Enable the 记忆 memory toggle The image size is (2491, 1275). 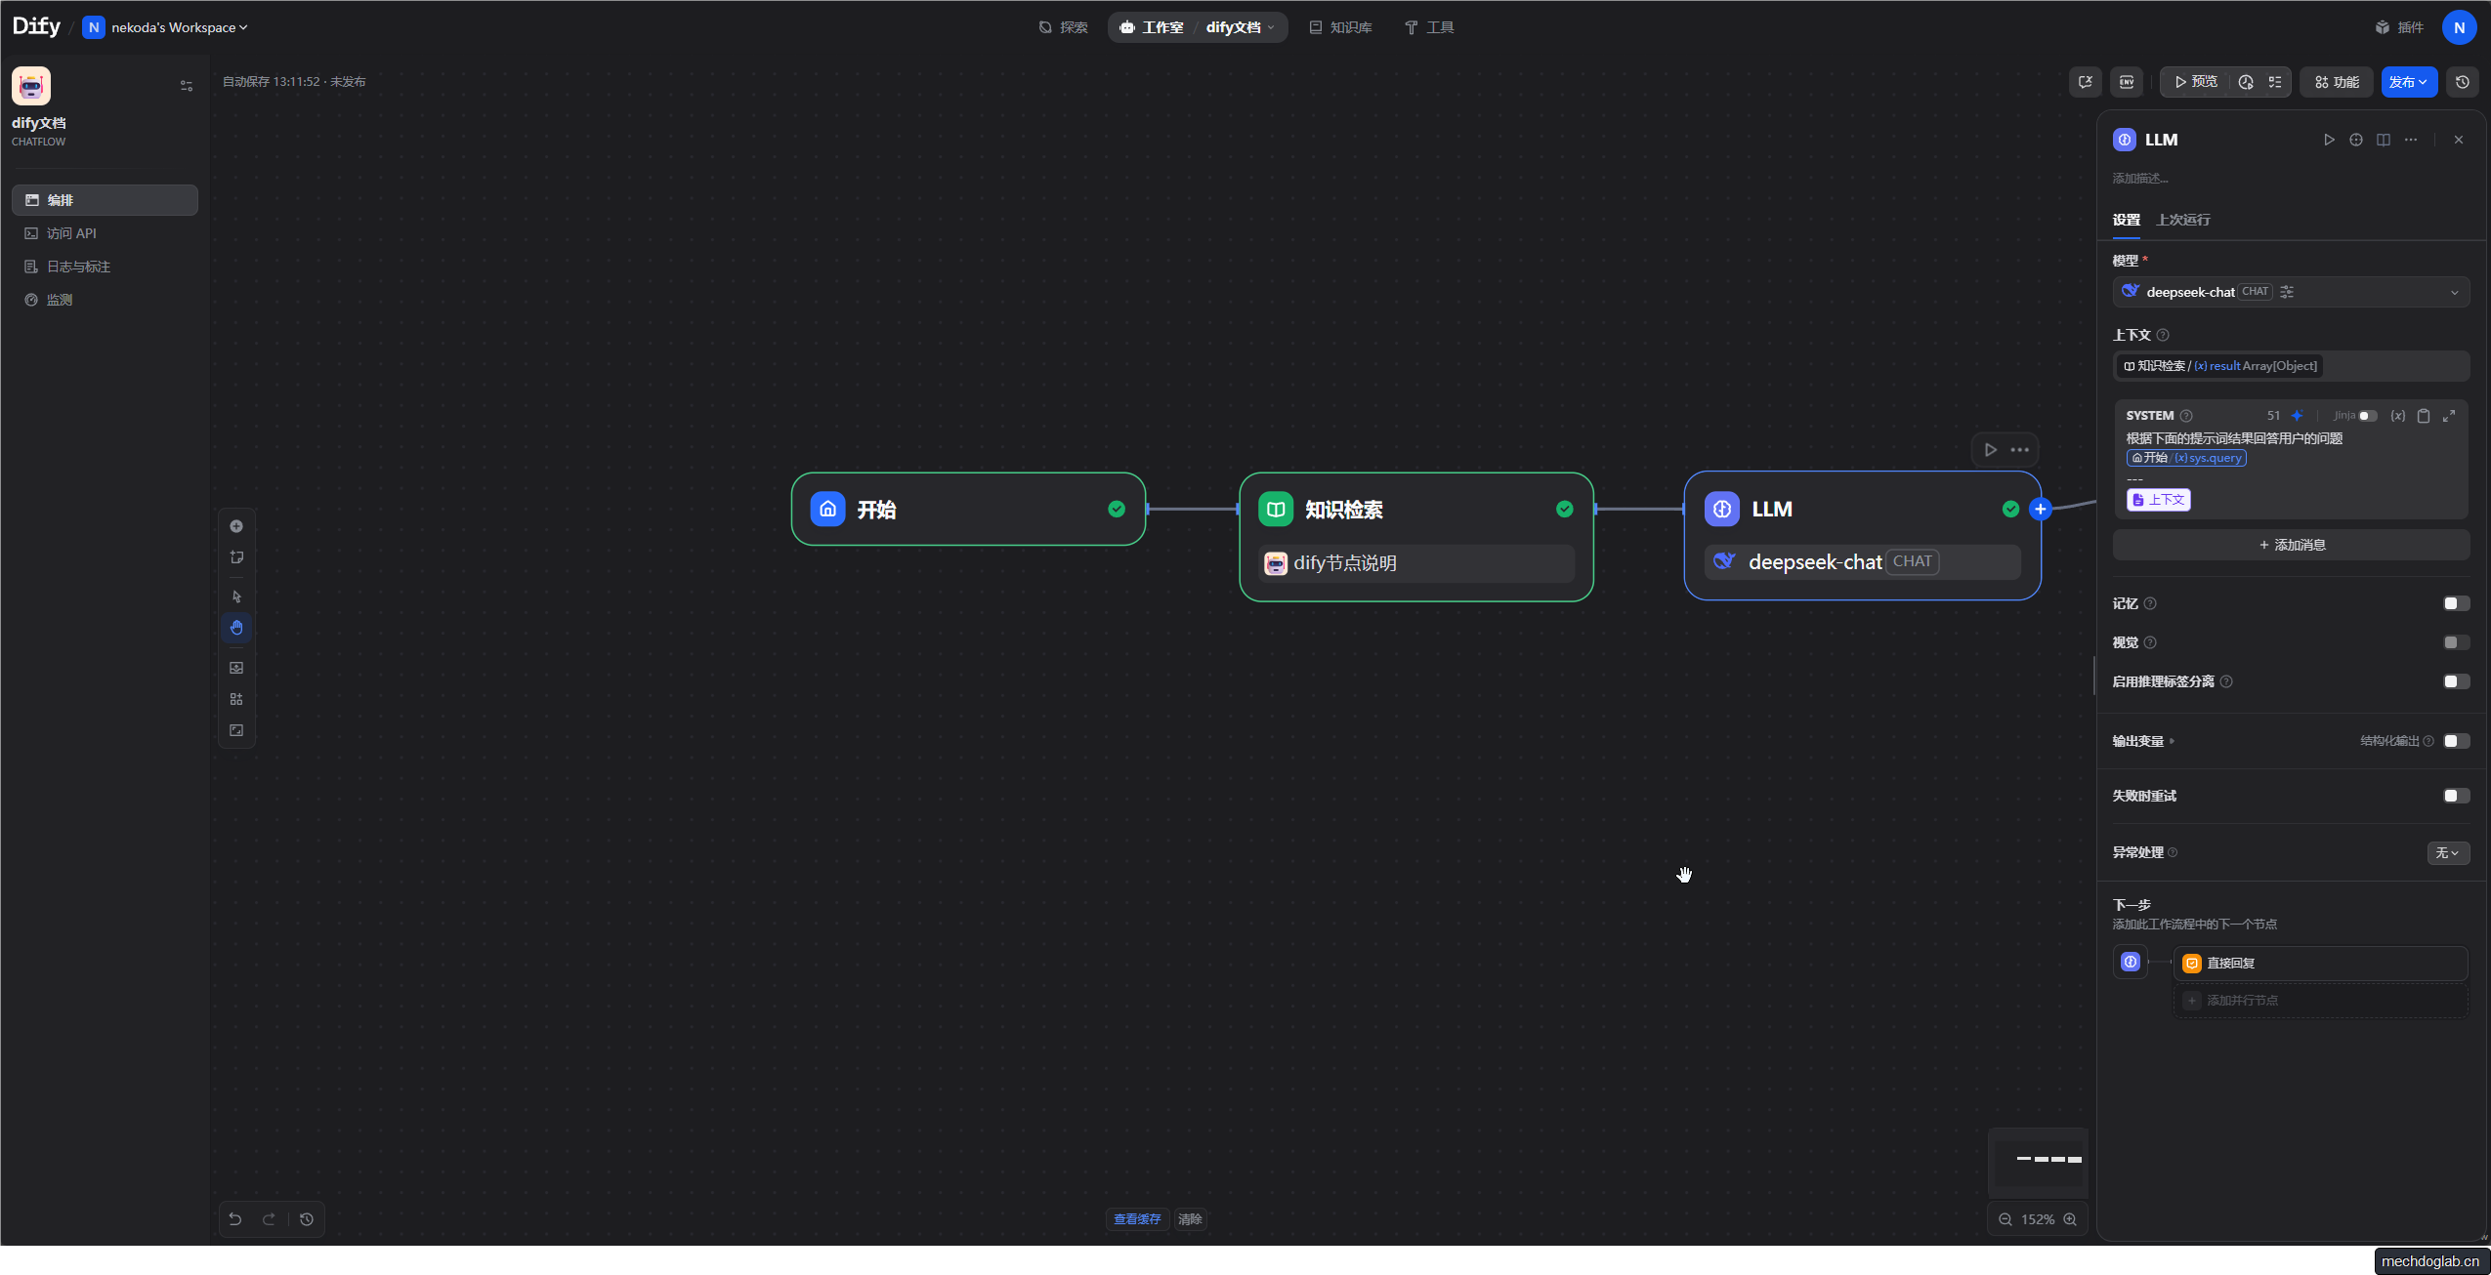[x=2456, y=603]
